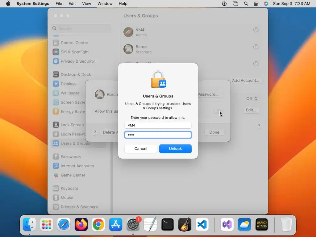Focus the password field in the unlock dialog
Viewport: 316px width, 237px height.
pos(158,135)
